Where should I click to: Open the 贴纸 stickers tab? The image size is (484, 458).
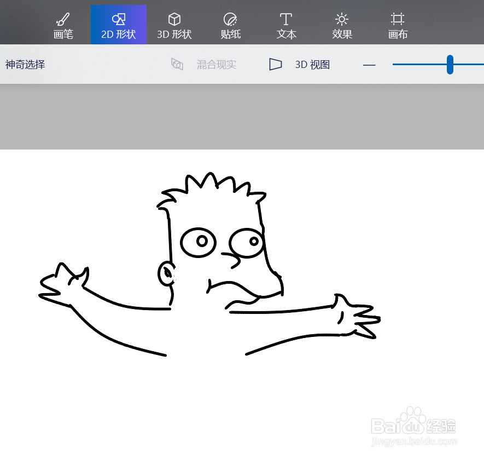tap(230, 25)
